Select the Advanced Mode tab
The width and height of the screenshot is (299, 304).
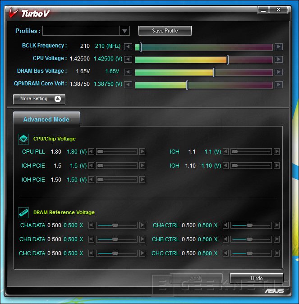coord(46,119)
